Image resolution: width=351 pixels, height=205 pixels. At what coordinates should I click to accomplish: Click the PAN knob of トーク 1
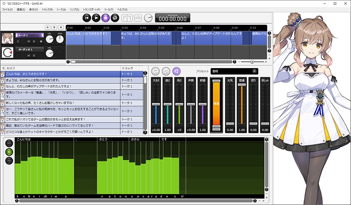(60, 40)
